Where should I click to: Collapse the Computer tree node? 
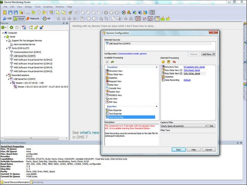coord(3,33)
